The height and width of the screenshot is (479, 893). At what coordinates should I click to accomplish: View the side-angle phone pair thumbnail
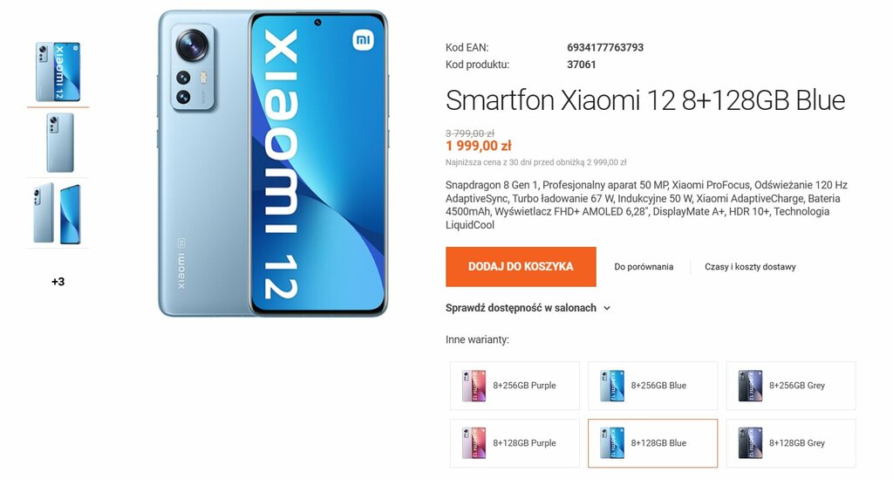click(58, 213)
